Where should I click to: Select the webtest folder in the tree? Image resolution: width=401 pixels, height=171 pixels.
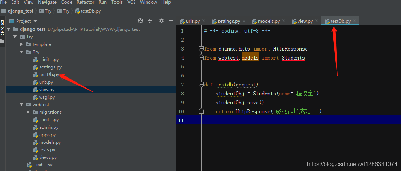[x=41, y=105]
